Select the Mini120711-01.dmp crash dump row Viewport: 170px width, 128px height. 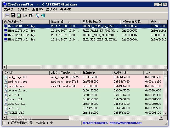click(x=21, y=40)
